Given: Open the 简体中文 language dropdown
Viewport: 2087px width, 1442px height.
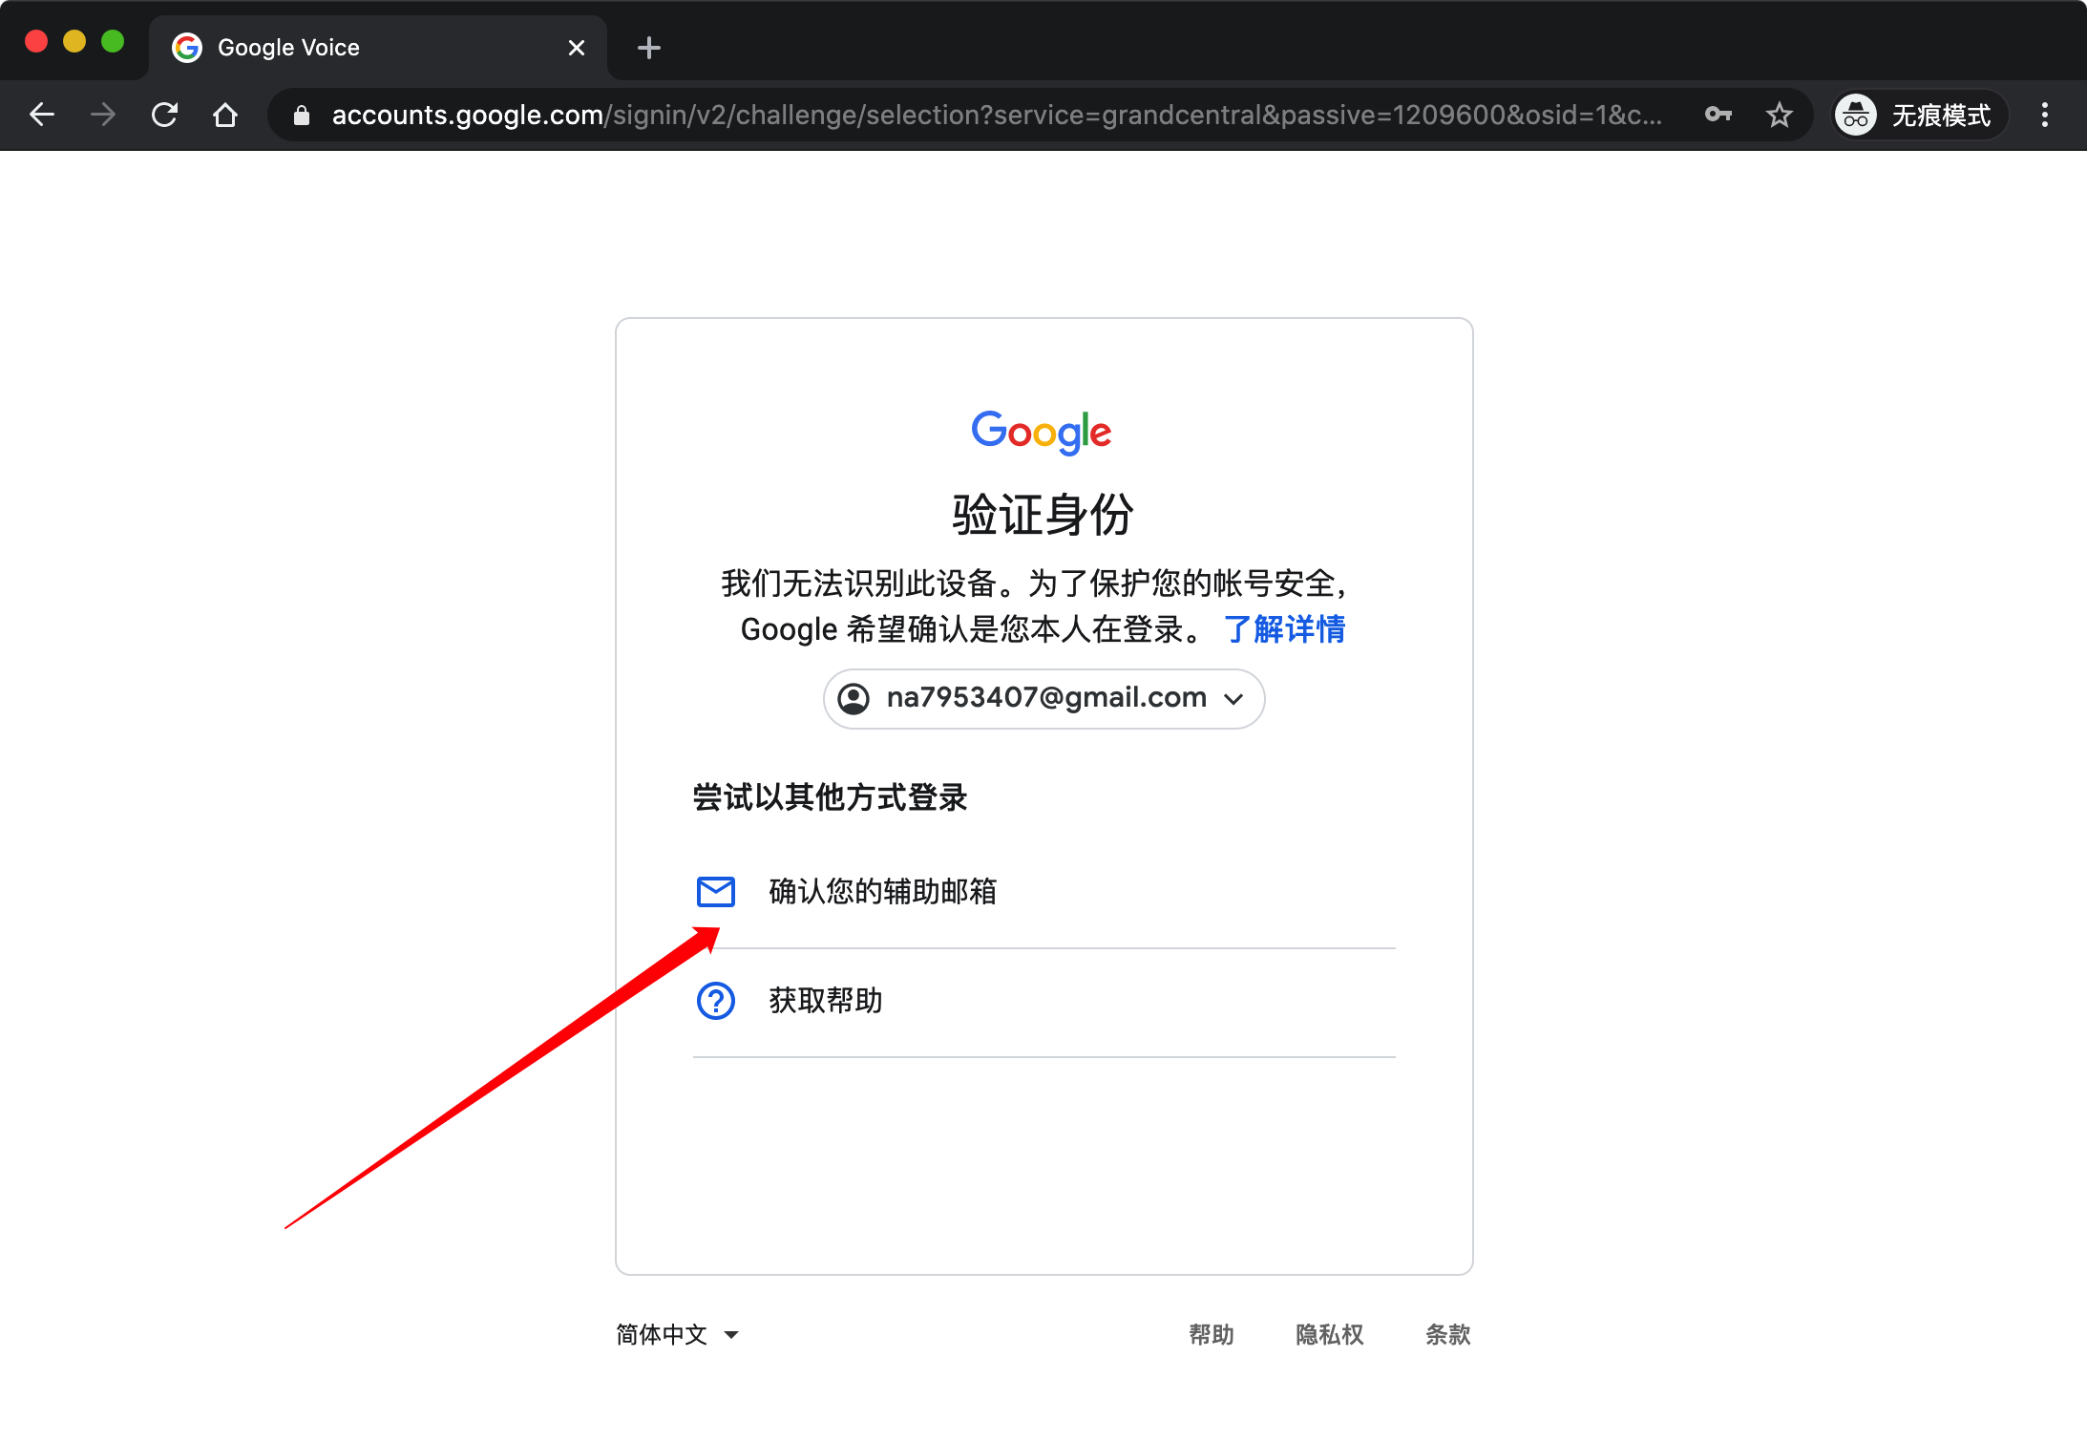Looking at the screenshot, I should point(677,1334).
